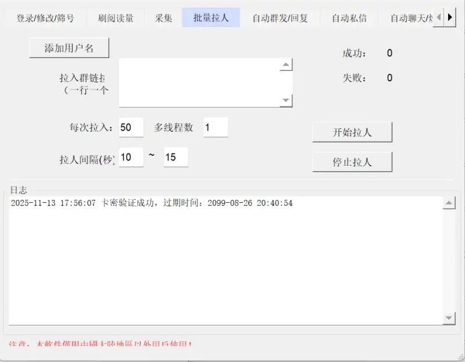Viewport: 465px width, 362px height.
Task: Click the 停止拉人 button
Action: click(352, 162)
